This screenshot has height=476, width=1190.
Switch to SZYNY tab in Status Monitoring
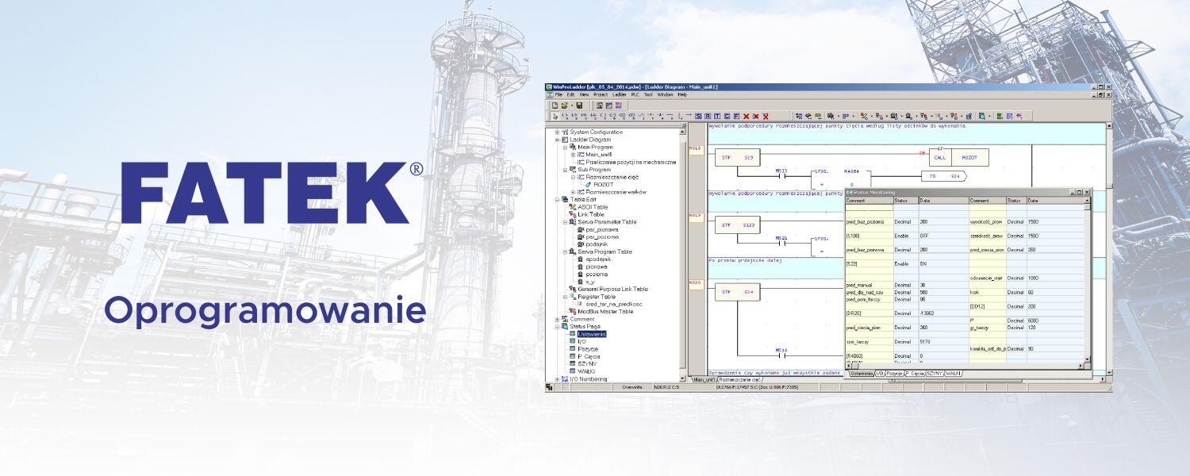(935, 373)
